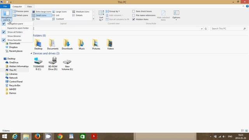This screenshot has height=140, width=249.
Task: Open the Music folder
Action: 82,44
